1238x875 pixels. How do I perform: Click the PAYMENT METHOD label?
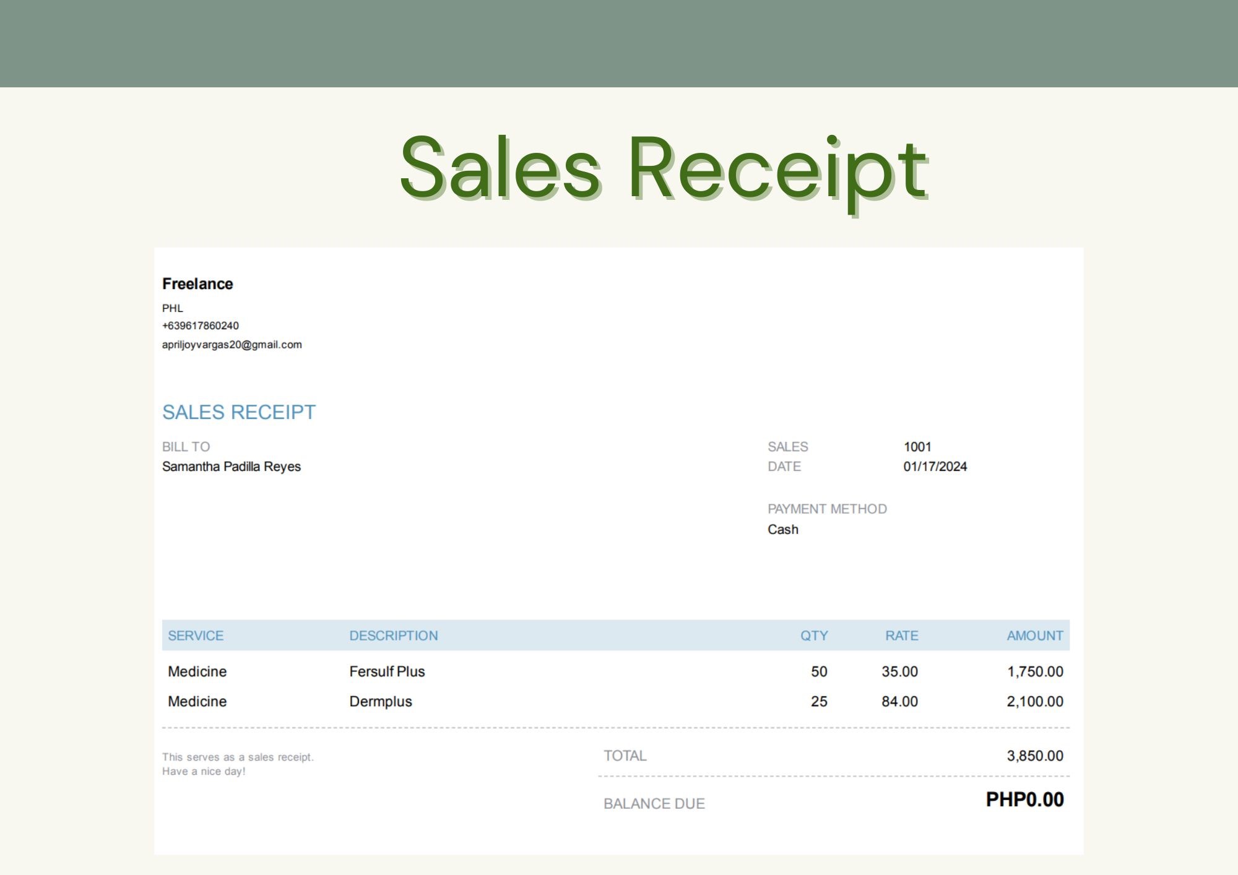point(827,509)
